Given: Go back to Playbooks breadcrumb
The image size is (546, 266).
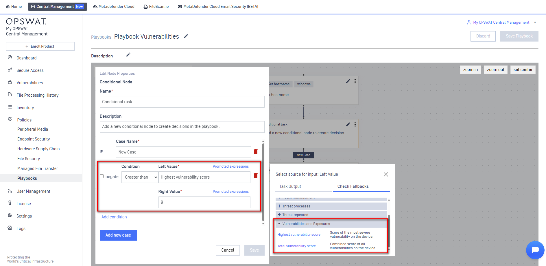Looking at the screenshot, I should [101, 37].
